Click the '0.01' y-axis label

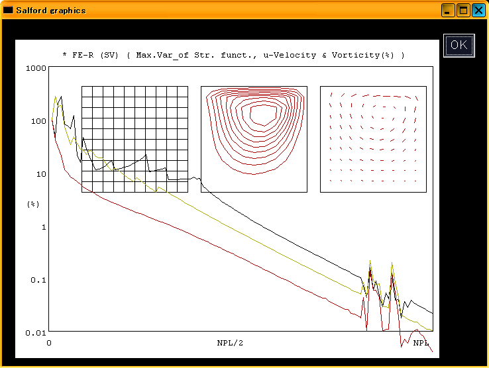pos(36,333)
